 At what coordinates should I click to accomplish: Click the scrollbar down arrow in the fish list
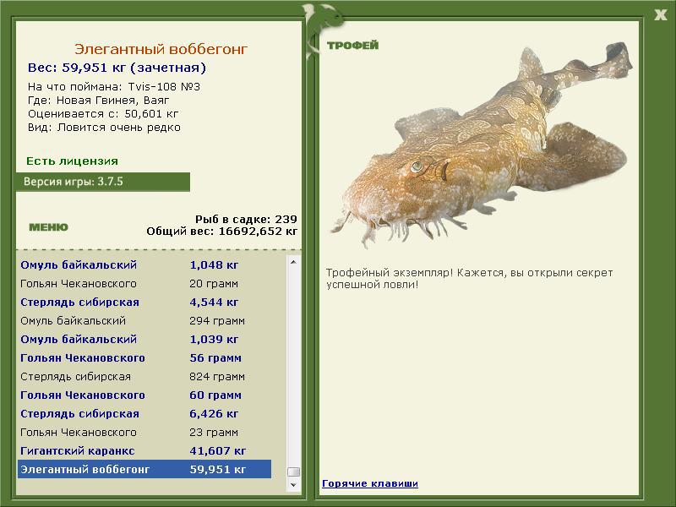click(x=293, y=484)
